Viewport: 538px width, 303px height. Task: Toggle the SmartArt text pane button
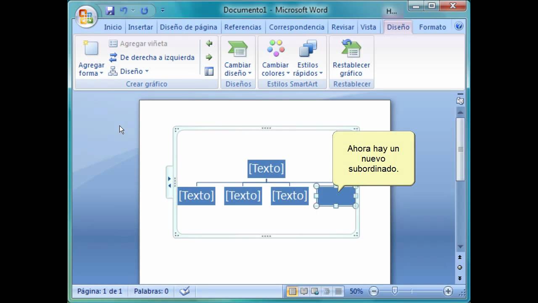pos(209,71)
